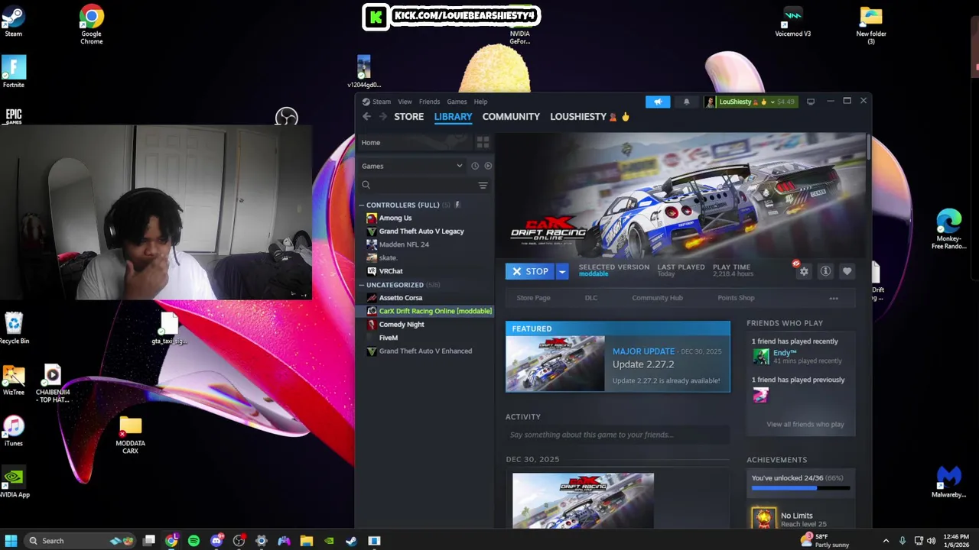Open collections grid view icon next to Home
Viewport: 979px width, 550px height.
(483, 143)
